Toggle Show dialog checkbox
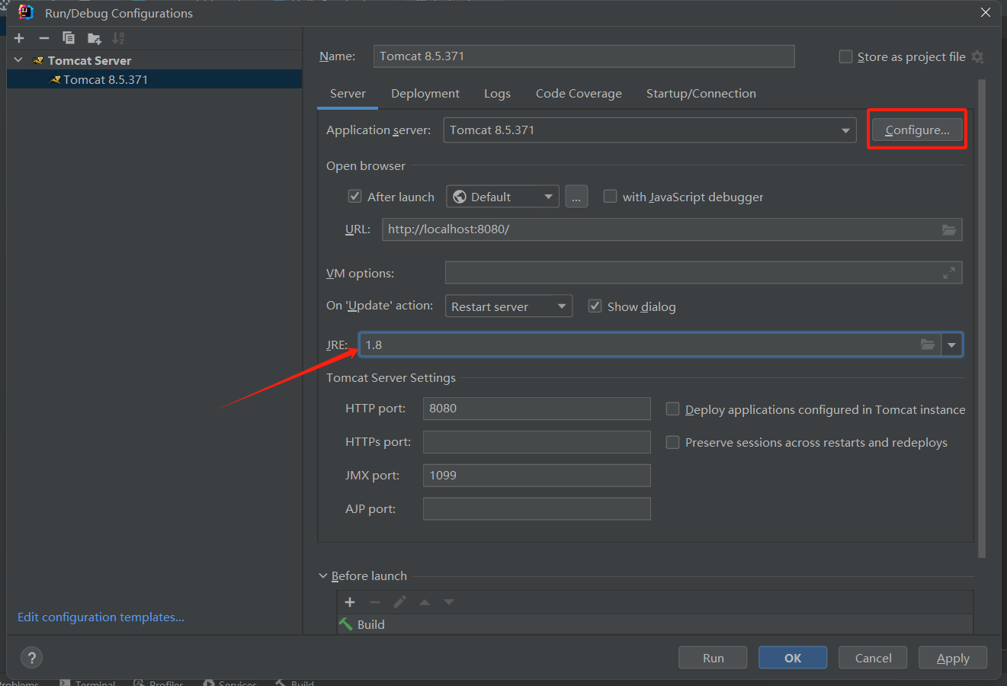This screenshot has height=686, width=1007. point(595,306)
